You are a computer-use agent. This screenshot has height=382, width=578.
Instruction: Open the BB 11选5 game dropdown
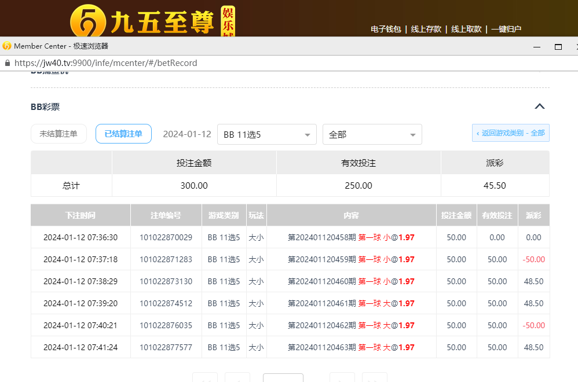click(x=266, y=134)
